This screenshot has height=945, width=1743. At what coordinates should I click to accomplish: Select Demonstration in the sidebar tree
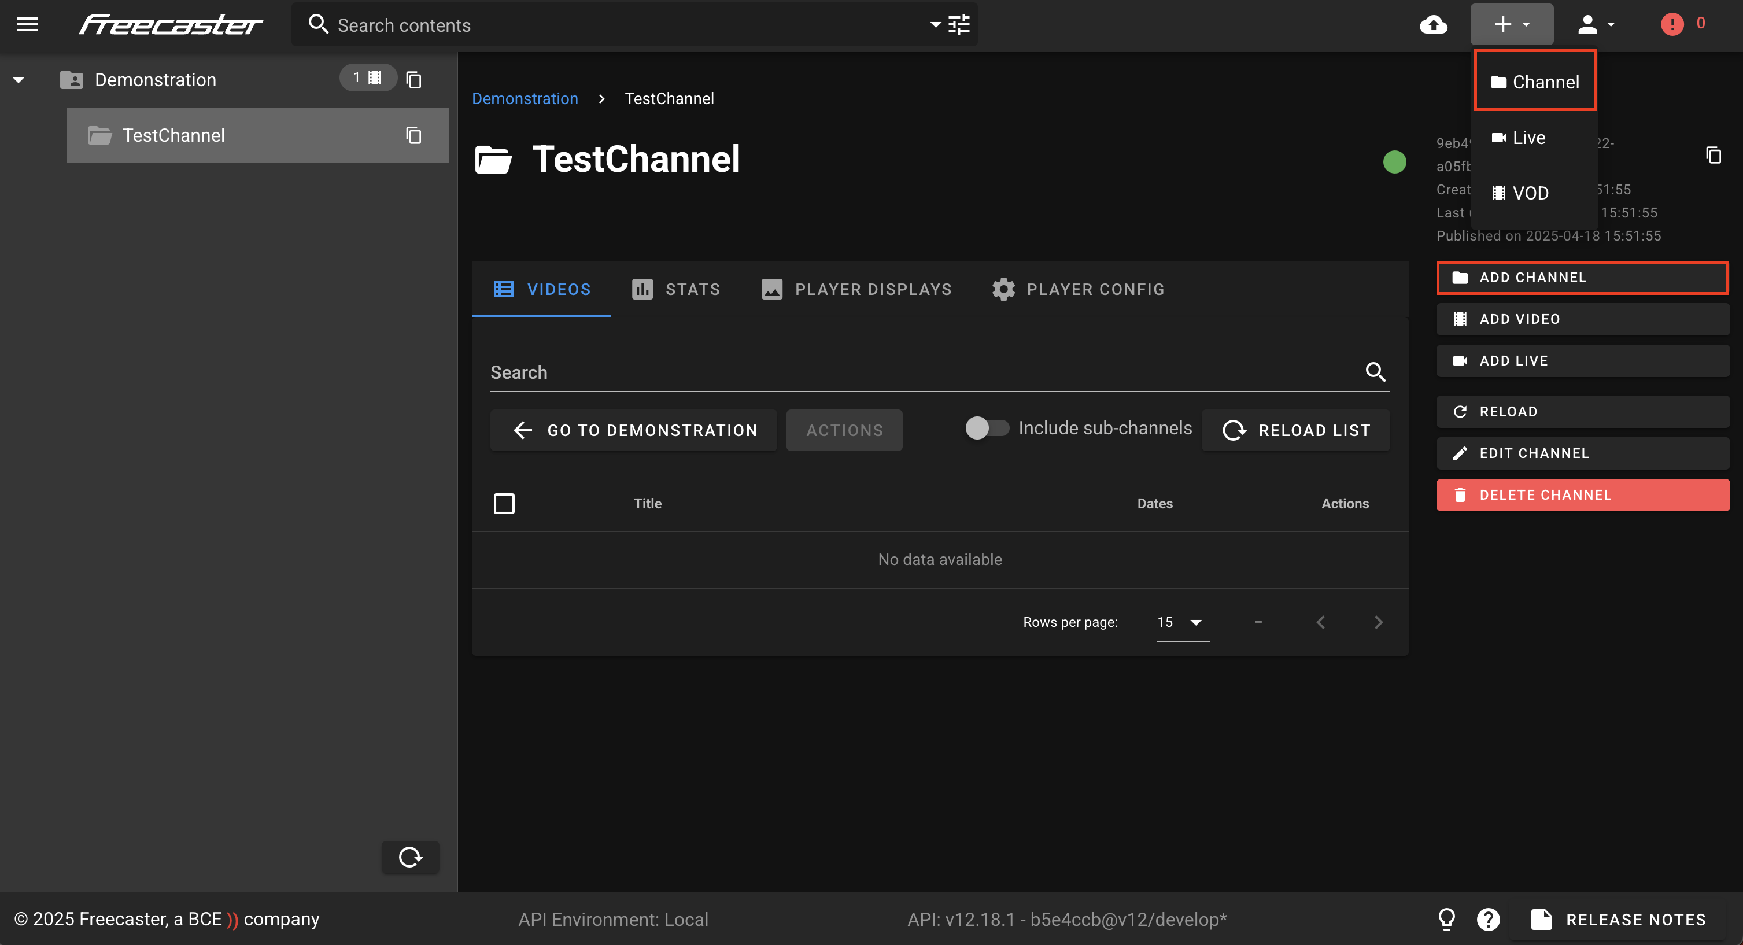pos(156,80)
